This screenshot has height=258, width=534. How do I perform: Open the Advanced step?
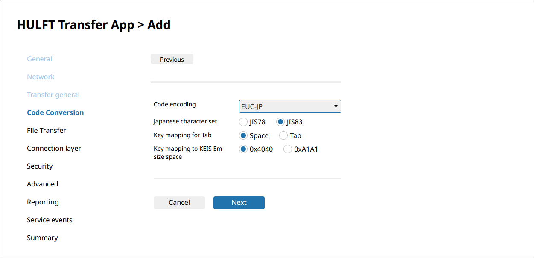click(x=43, y=184)
